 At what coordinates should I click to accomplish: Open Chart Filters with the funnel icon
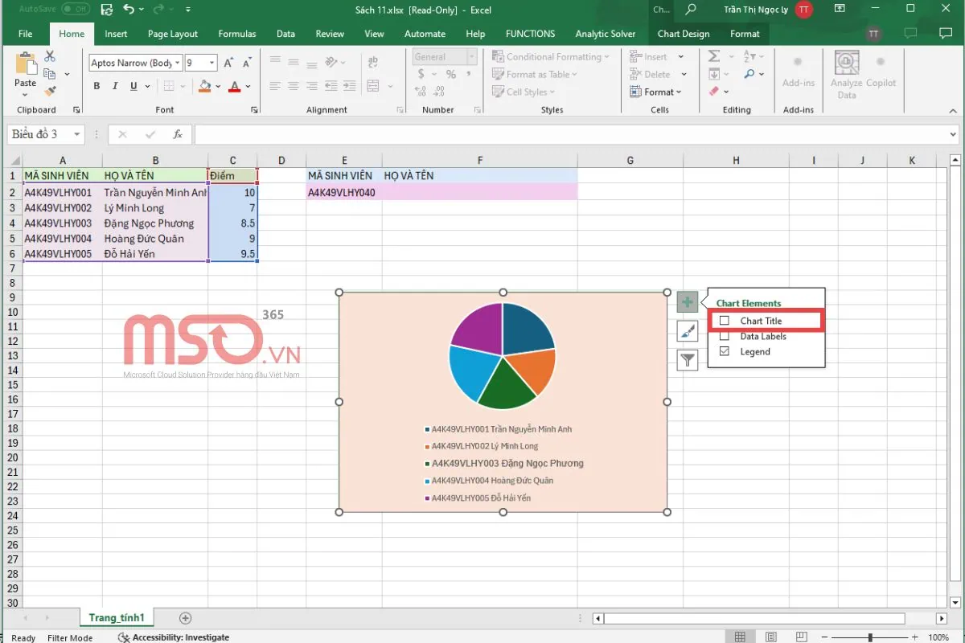tap(687, 360)
